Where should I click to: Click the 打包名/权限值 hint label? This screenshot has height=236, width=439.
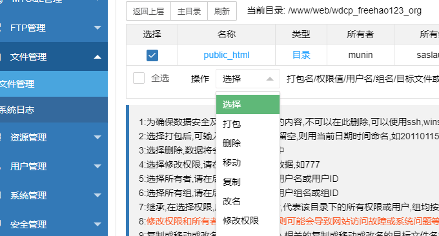click(363, 79)
